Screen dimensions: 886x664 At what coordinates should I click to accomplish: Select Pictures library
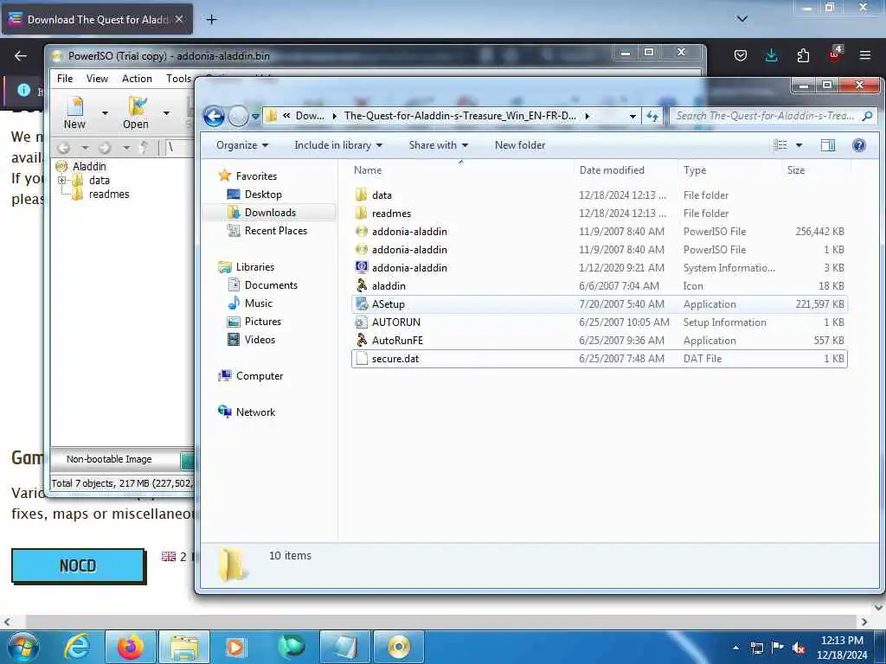(x=254, y=322)
